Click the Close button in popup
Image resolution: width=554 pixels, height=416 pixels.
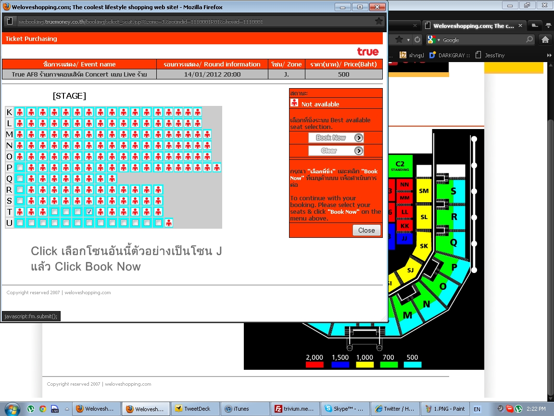(366, 230)
